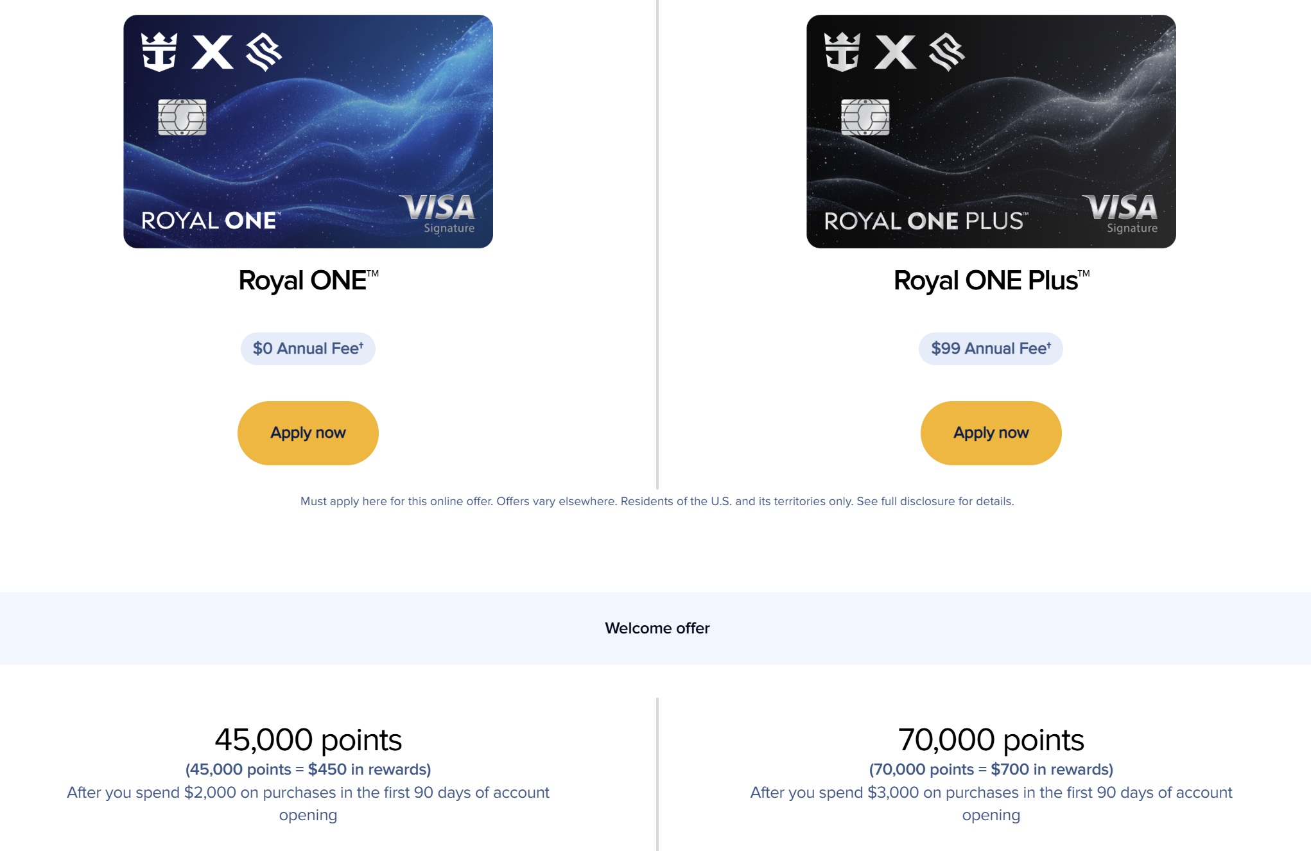Click the crown-and-anchor logo on black card
Screen dimensions: 1311x851
pyautogui.click(x=842, y=52)
